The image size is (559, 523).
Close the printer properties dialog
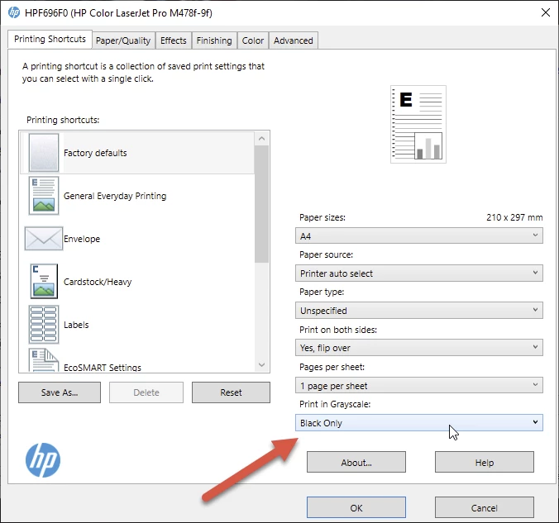coord(546,13)
